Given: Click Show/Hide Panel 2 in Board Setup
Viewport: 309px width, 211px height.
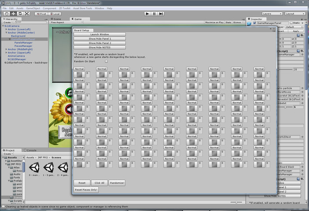Looking at the screenshot, I should tap(99, 43).
